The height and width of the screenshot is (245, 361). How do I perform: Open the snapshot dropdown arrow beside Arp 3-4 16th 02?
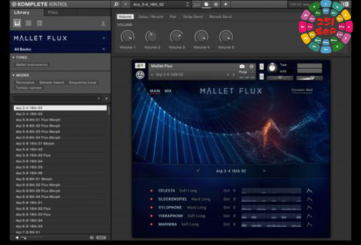152,75
